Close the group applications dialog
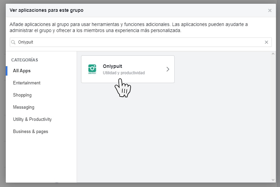 (270, 10)
